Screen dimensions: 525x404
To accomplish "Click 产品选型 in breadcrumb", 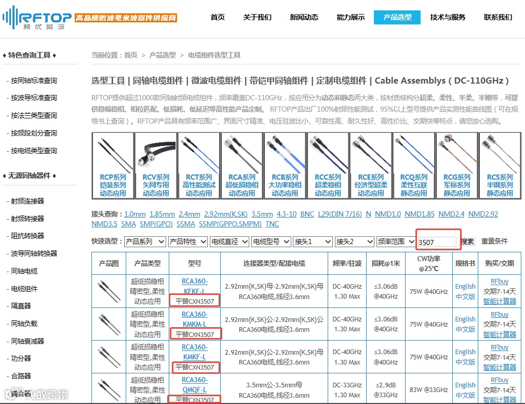I will point(163,55).
